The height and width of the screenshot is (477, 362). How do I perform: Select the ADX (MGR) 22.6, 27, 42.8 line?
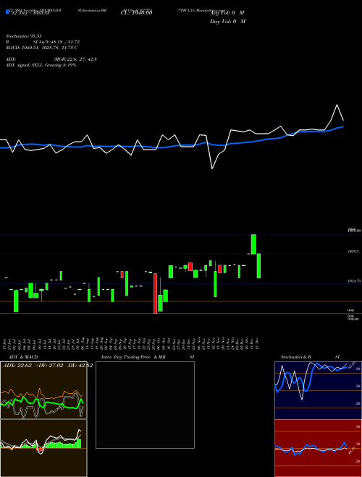point(51,59)
